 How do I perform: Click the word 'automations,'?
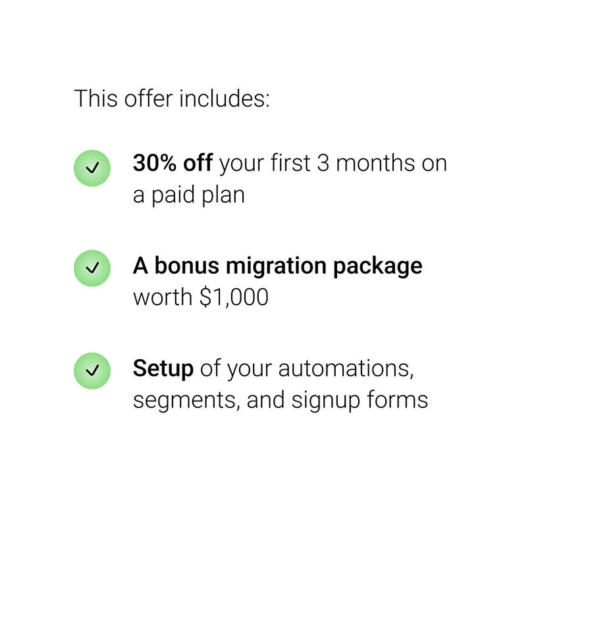pos(346,368)
